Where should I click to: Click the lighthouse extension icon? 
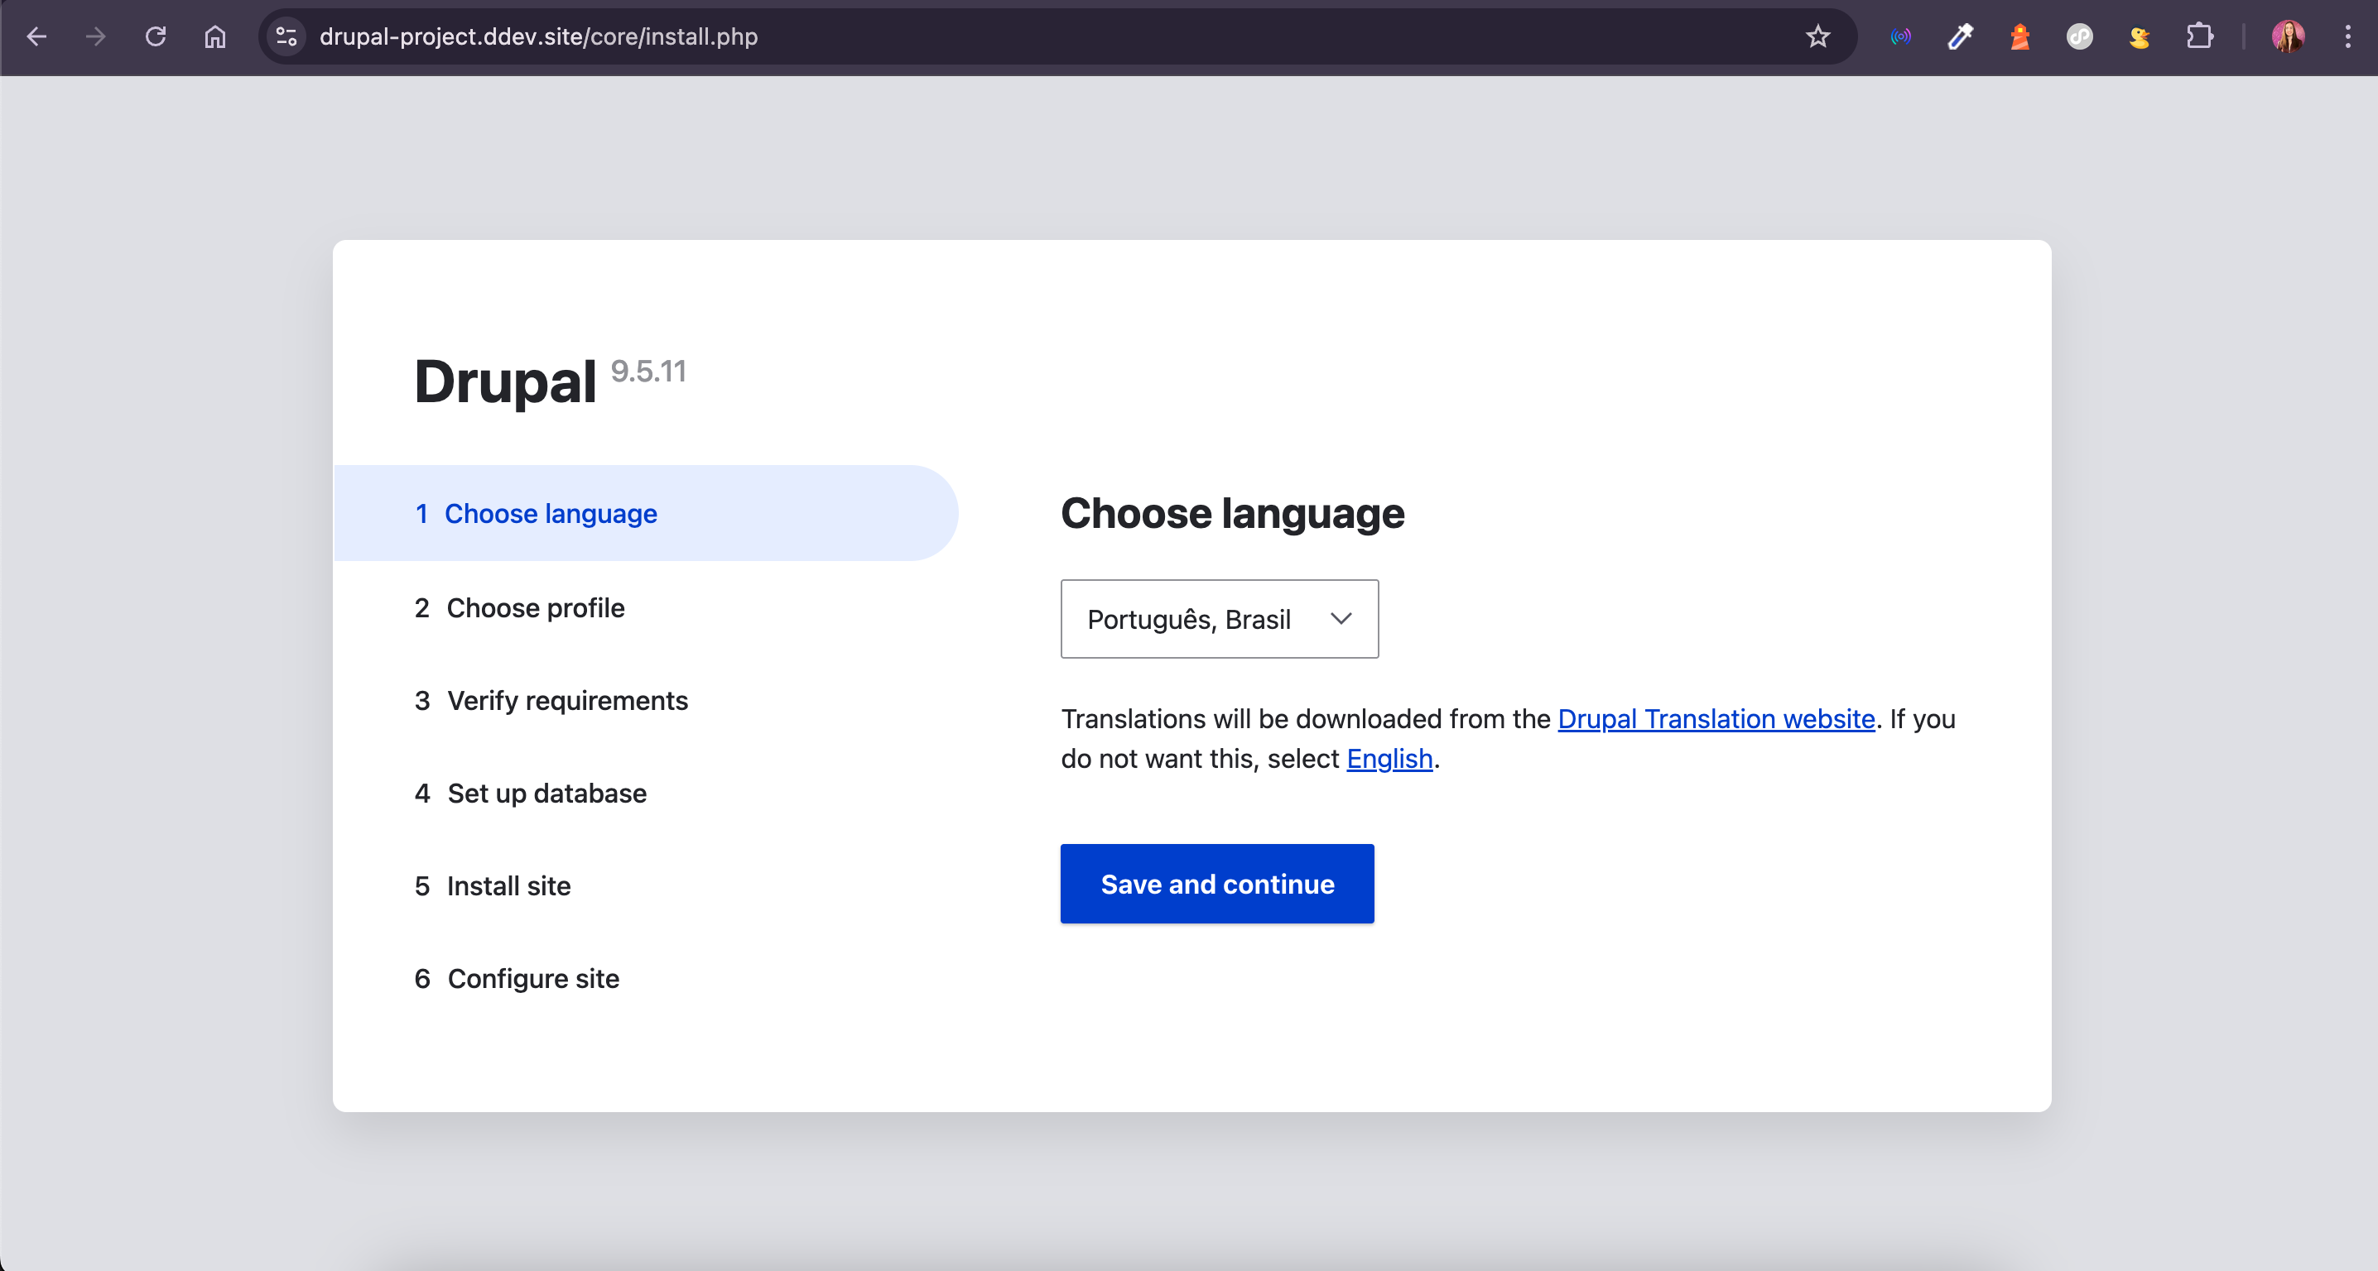pos(2019,37)
